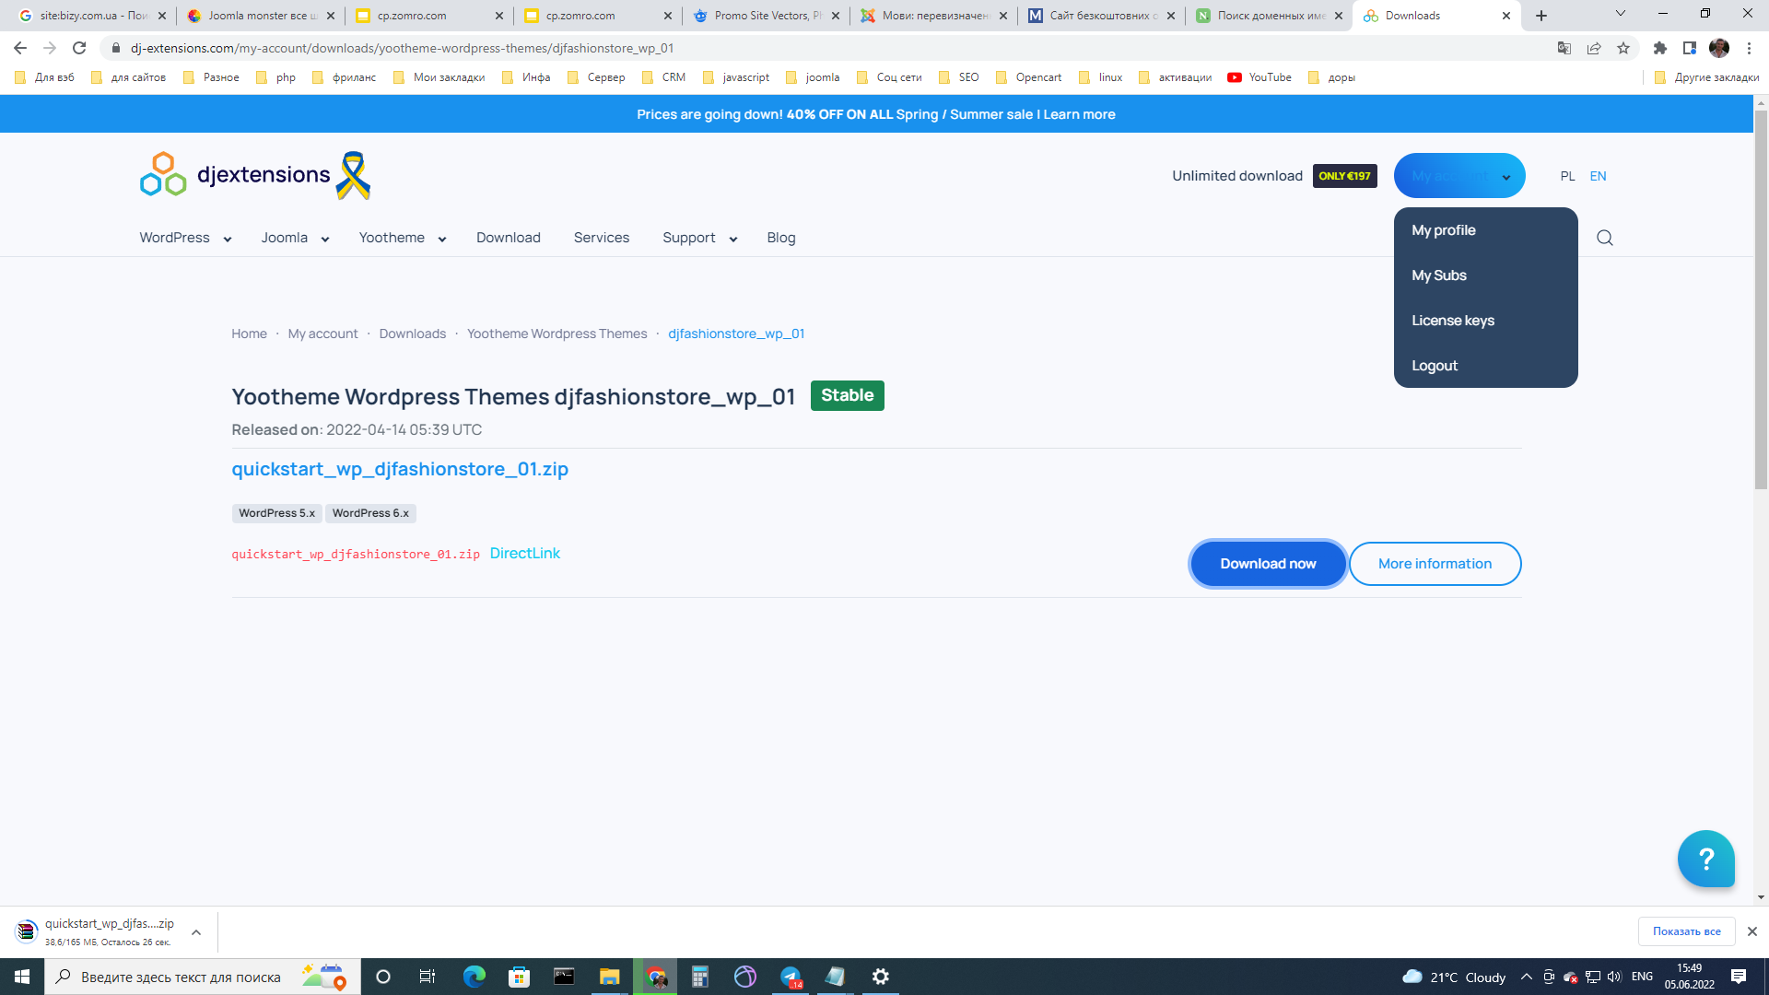Click in the Windows taskbar search field
Image resolution: width=1769 pixels, height=995 pixels.
pos(181,977)
